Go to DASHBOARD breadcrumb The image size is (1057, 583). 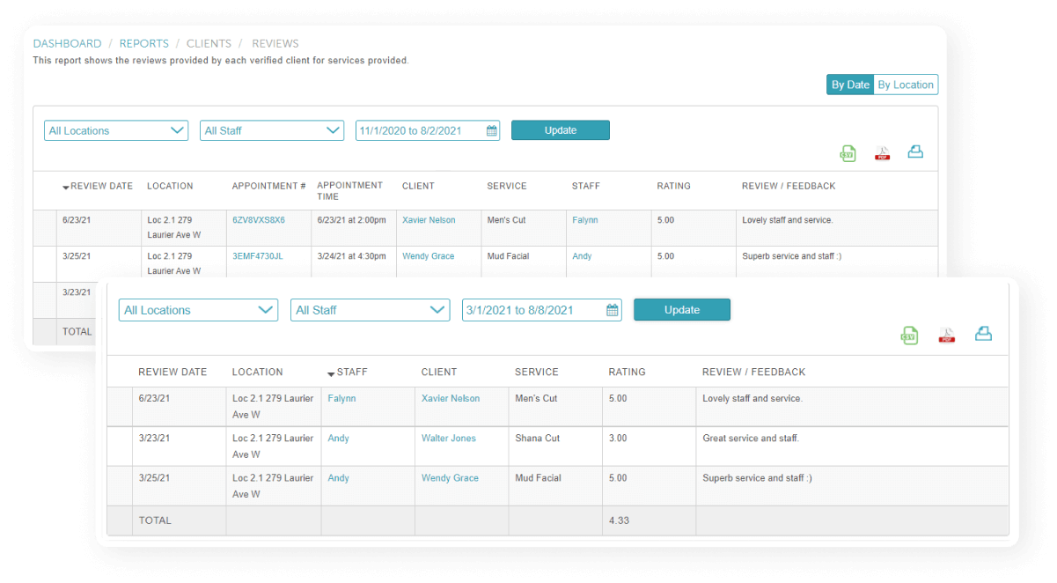[x=67, y=43]
